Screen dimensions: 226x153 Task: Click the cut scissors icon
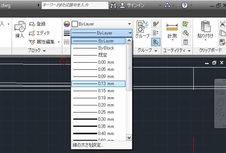coord(223,24)
